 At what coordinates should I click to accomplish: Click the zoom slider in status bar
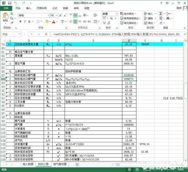(162, 170)
